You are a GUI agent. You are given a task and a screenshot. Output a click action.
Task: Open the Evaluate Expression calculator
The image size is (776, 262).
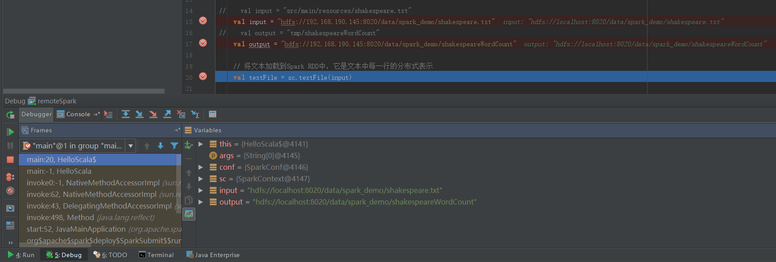pyautogui.click(x=213, y=115)
